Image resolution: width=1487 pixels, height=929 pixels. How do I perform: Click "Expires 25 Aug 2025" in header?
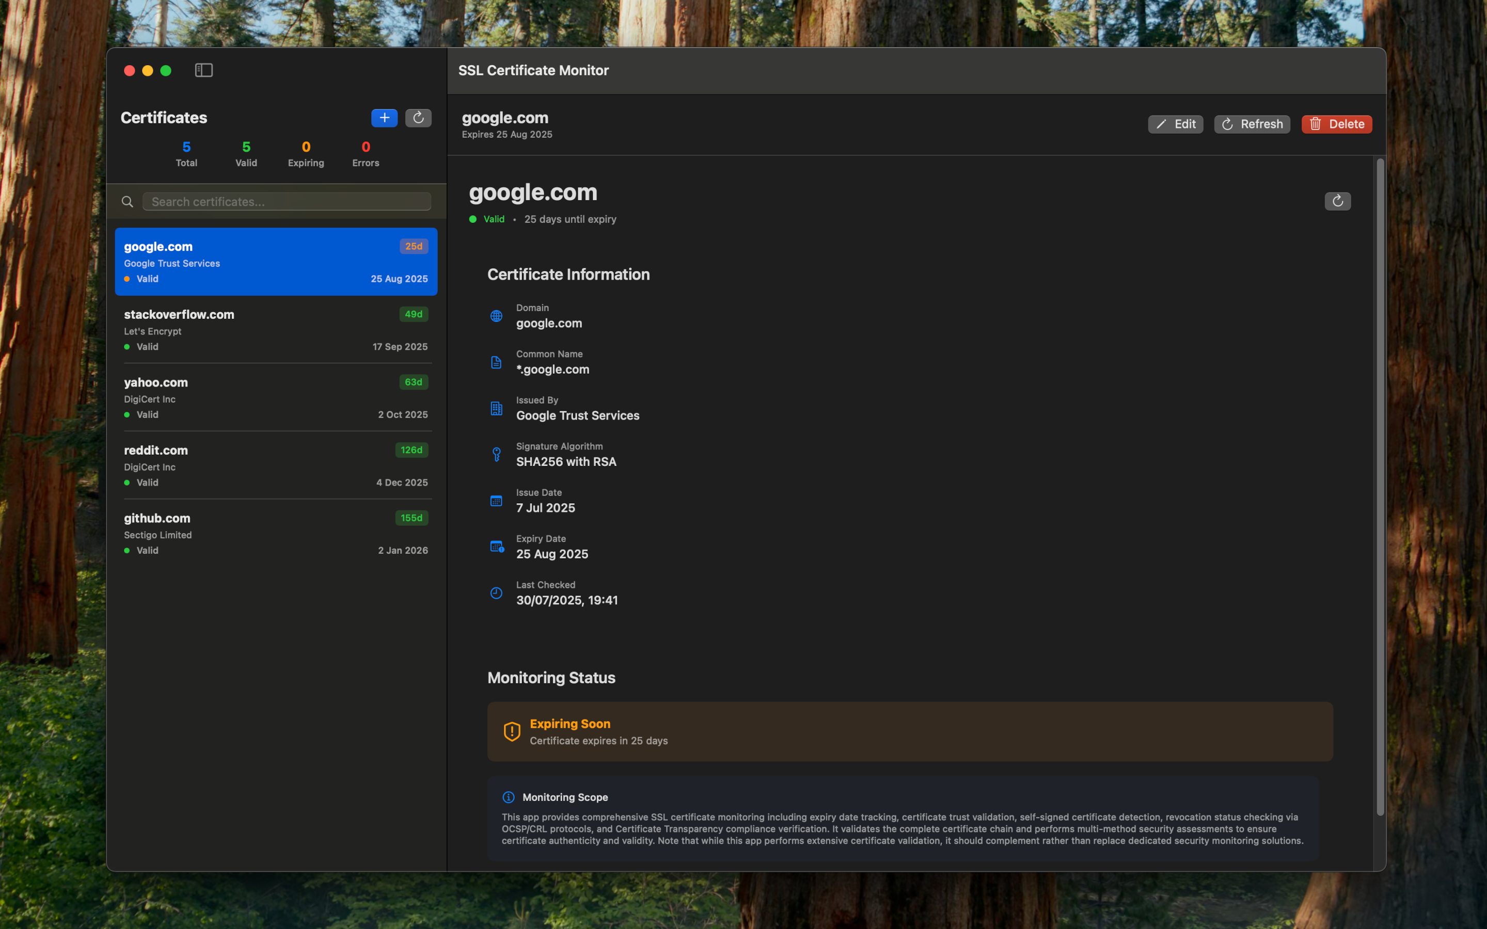pyautogui.click(x=507, y=134)
